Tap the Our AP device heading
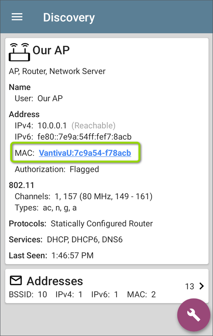This screenshot has height=336, width=213. click(51, 50)
